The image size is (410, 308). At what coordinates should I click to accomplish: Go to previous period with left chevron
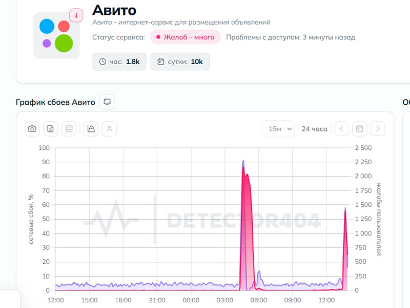pos(341,129)
